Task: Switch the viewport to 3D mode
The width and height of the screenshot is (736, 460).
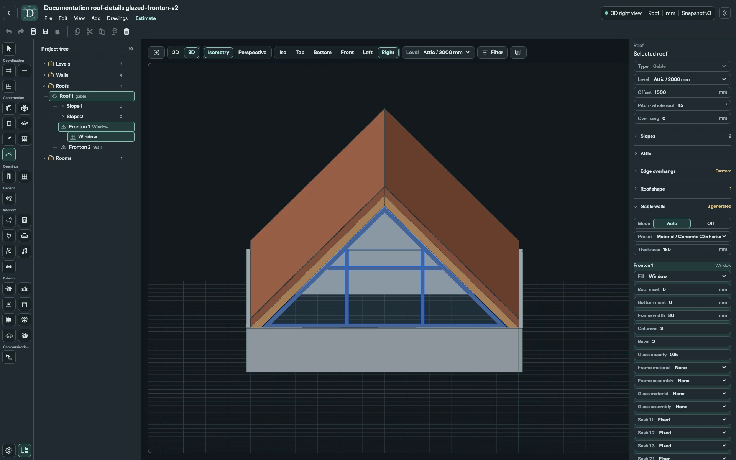Action: click(192, 53)
